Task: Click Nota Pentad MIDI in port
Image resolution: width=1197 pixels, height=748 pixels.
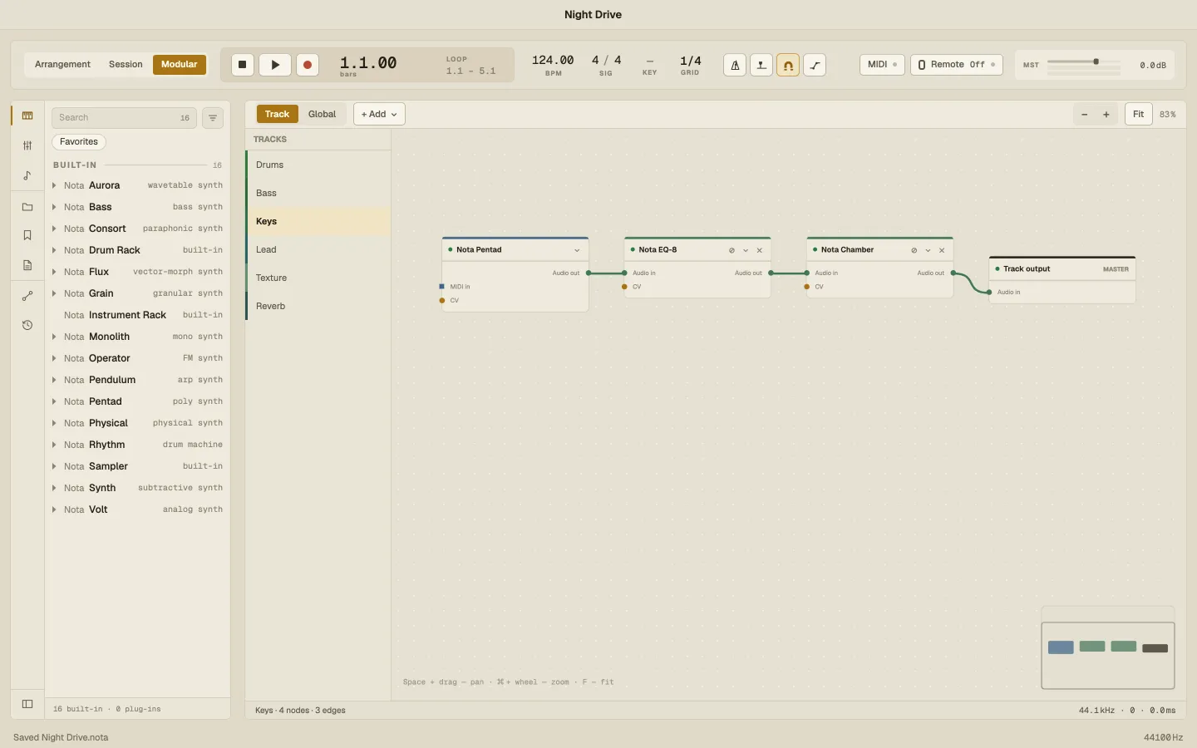Action: click(441, 287)
